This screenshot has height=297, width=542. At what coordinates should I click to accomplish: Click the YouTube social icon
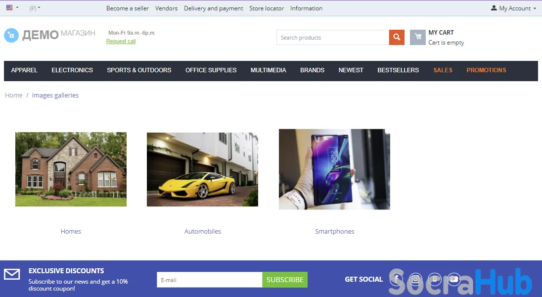454,279
